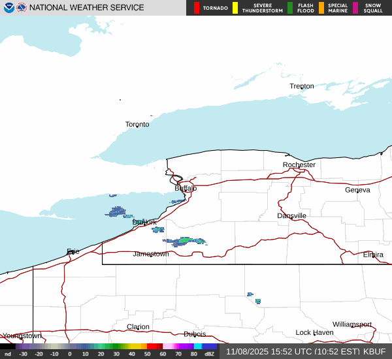The height and width of the screenshot is (359, 392).
Task: Click the green radar echo northeast of Jamestown
Action: [184, 241]
